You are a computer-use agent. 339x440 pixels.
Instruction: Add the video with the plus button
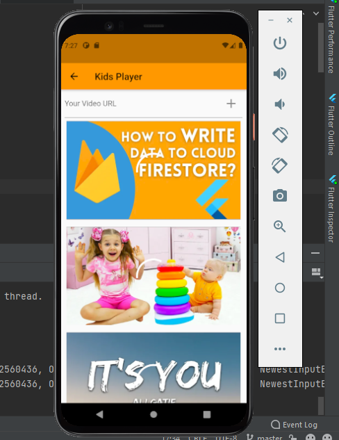231,104
